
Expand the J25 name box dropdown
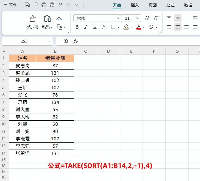(50, 41)
